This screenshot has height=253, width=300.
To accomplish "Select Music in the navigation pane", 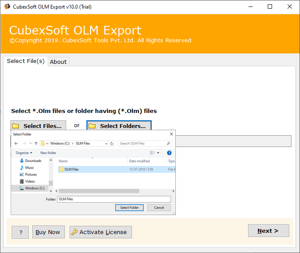I will [x=30, y=168].
